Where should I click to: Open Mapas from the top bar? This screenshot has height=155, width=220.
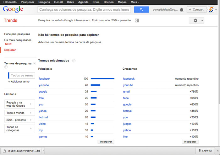tap(122, 2)
